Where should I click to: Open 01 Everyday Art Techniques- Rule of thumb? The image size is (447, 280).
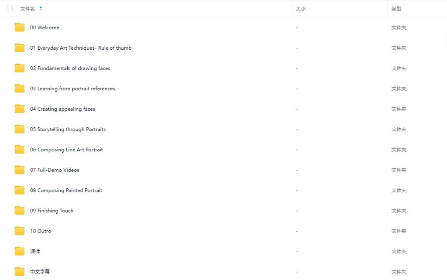click(81, 48)
